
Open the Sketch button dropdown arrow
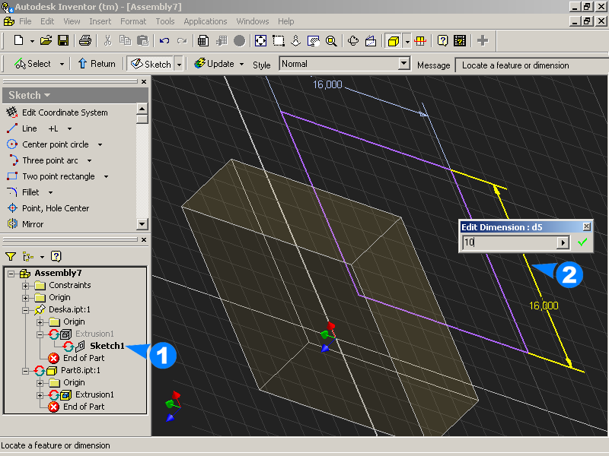click(179, 64)
